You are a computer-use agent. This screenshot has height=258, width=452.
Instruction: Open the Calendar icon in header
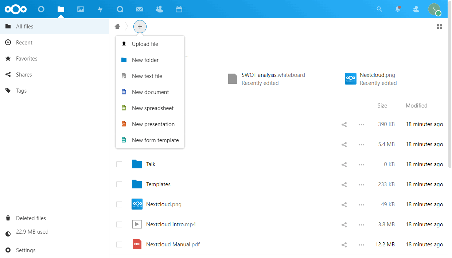[x=179, y=9]
